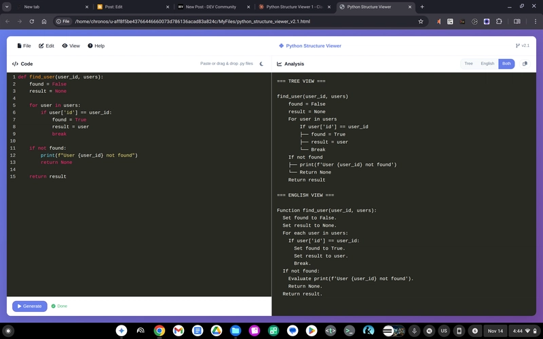Expand the View menu
Image resolution: width=543 pixels, height=339 pixels.
click(x=71, y=46)
